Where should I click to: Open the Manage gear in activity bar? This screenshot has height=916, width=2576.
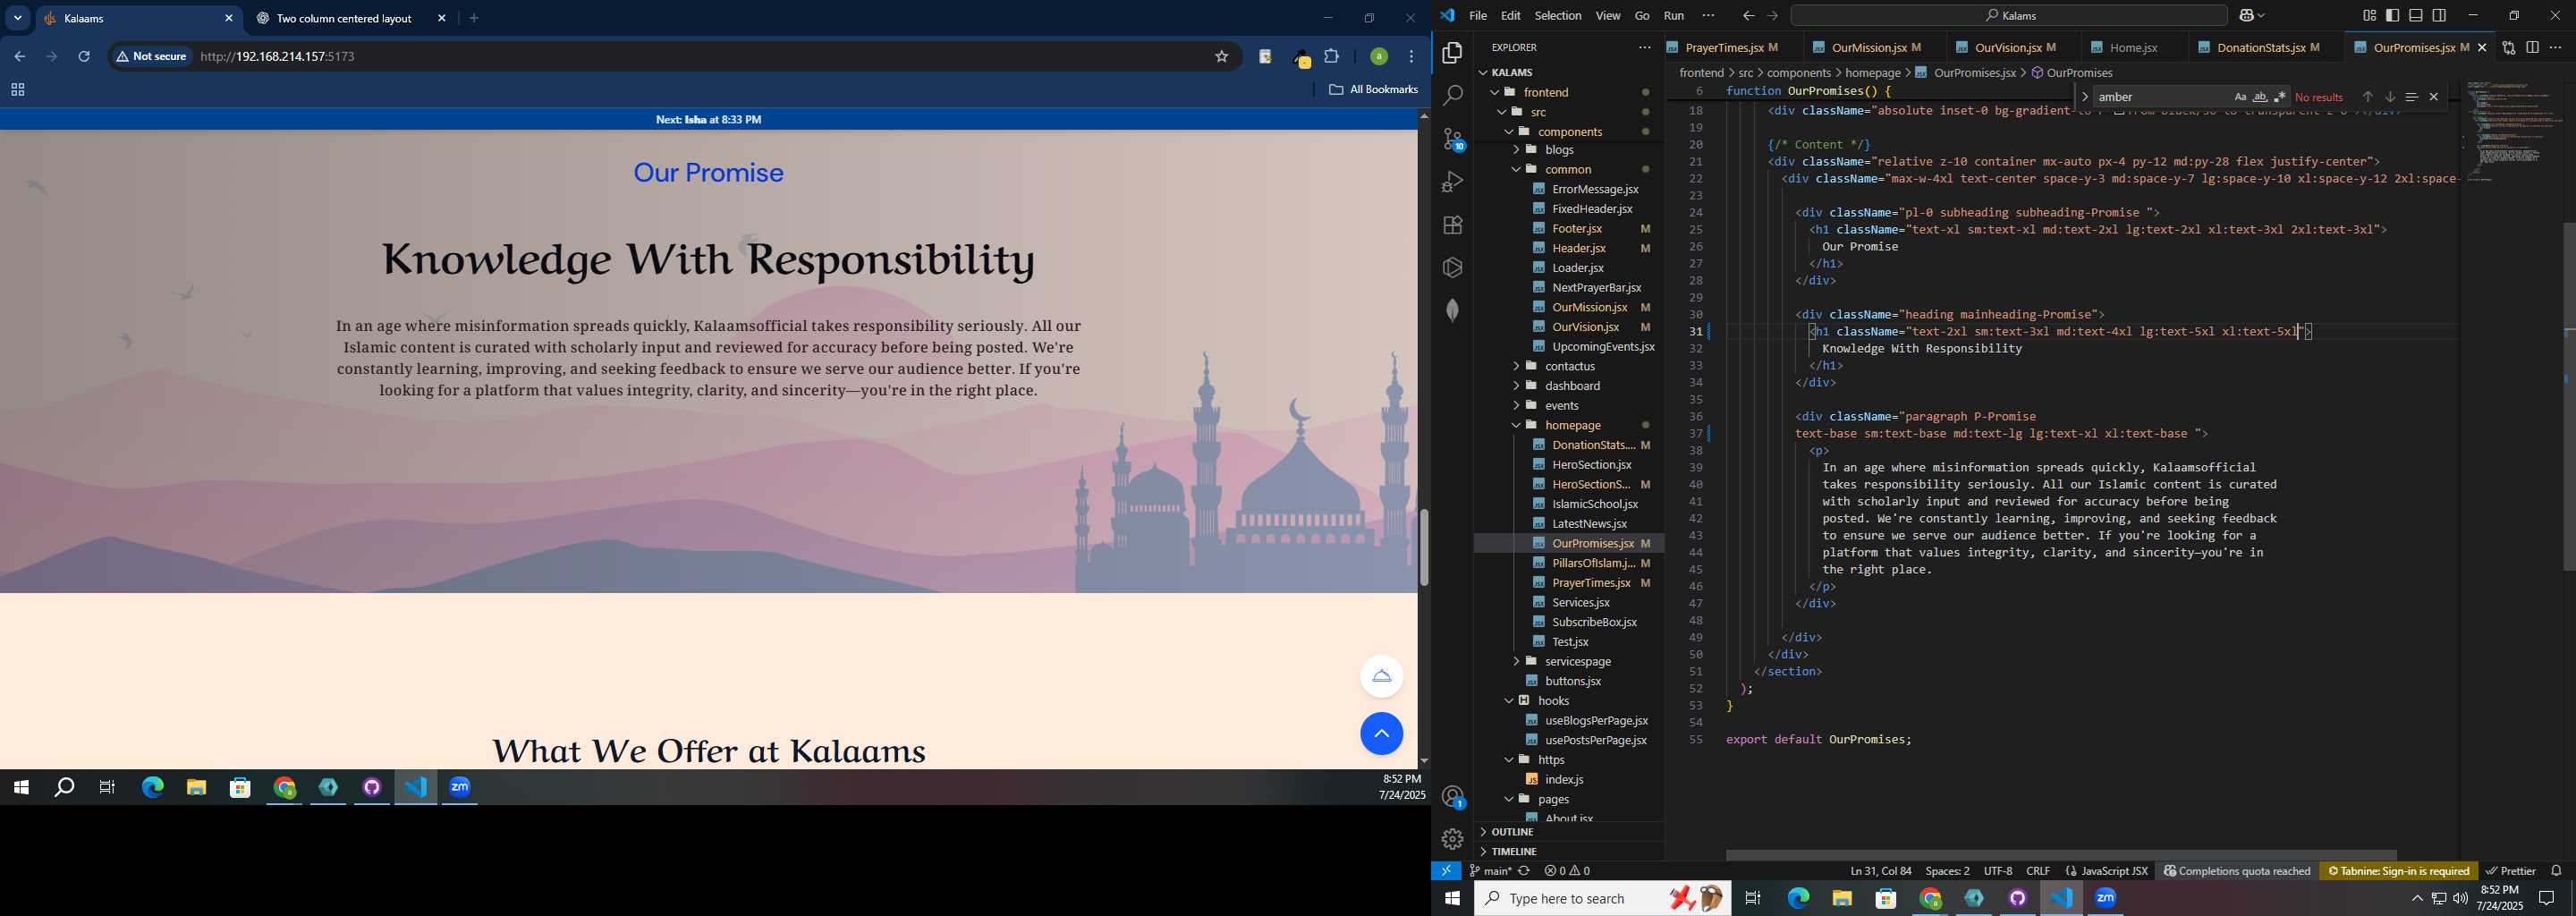[x=1452, y=839]
